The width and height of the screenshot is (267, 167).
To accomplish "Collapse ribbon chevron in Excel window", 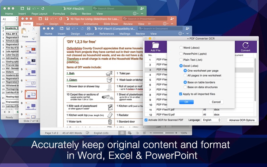I will coord(142,13).
